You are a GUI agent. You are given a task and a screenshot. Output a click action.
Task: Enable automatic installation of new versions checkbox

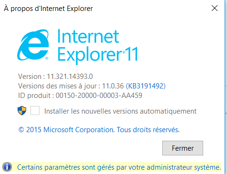pyautogui.click(x=35, y=111)
